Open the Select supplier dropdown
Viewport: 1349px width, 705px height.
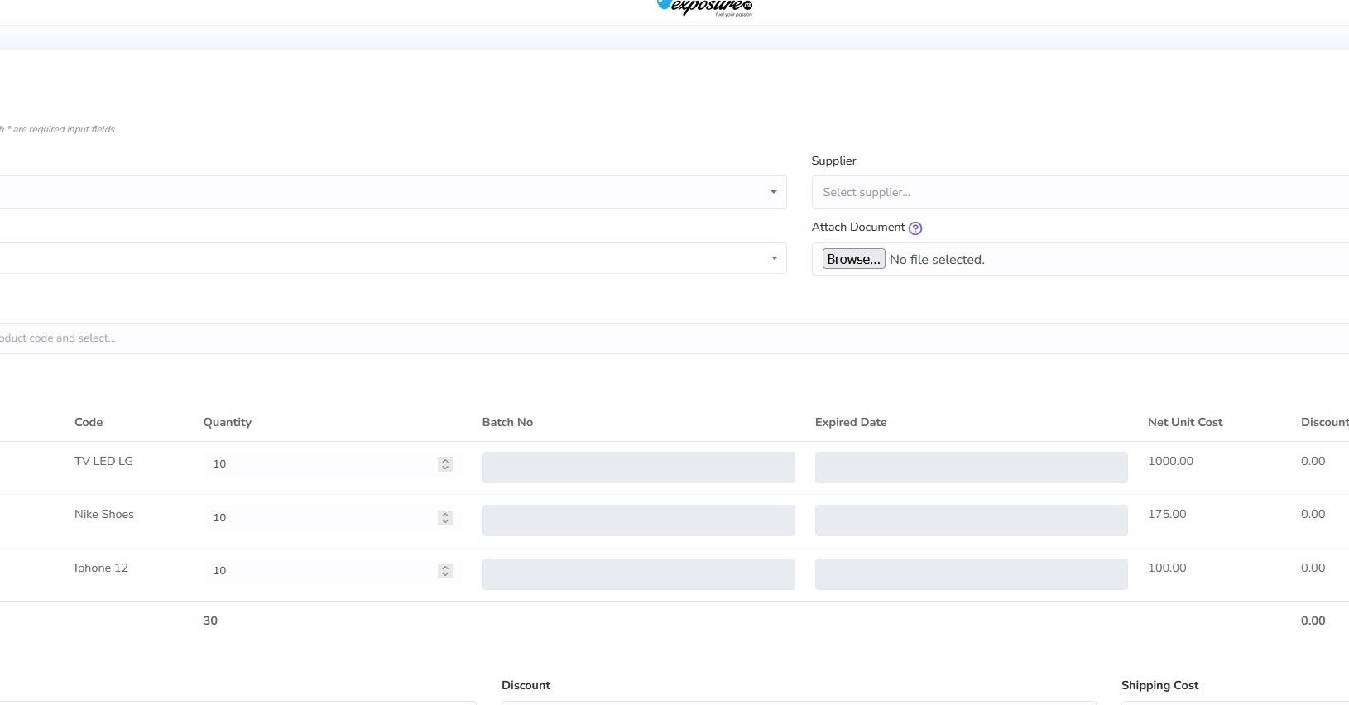(x=1080, y=192)
